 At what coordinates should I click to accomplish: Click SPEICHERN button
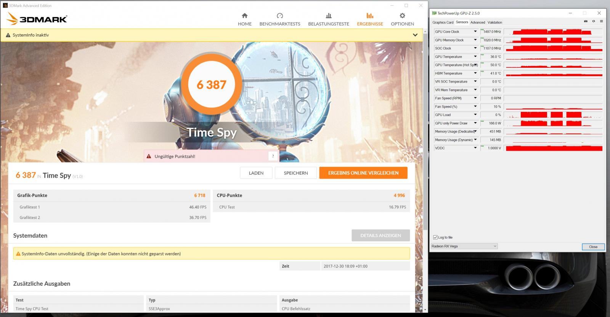click(296, 173)
